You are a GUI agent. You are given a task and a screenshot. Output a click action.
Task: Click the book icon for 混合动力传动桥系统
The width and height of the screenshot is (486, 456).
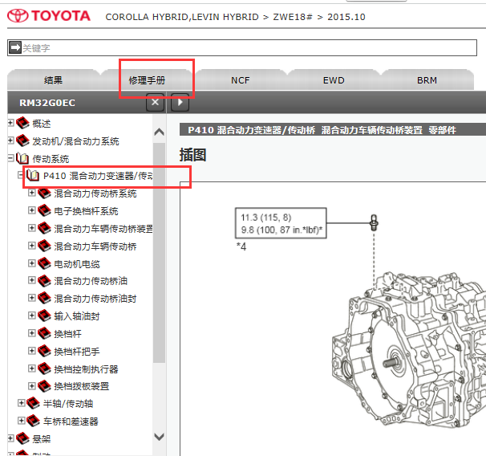pyautogui.click(x=44, y=193)
